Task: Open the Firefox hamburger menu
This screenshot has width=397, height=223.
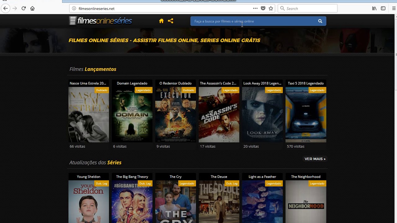Action: click(394, 8)
